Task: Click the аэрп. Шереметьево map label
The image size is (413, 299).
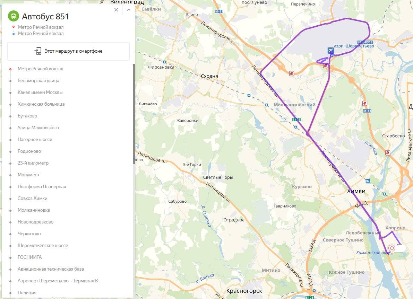Action: click(354, 46)
